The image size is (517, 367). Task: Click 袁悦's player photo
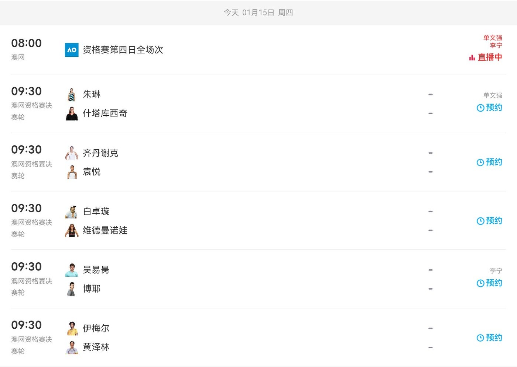click(x=72, y=172)
